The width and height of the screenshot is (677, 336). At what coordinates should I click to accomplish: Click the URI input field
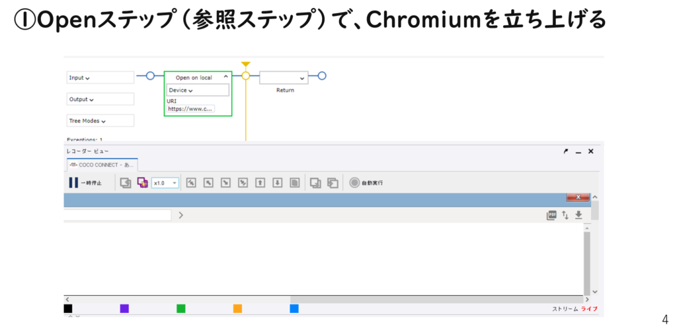coord(190,109)
